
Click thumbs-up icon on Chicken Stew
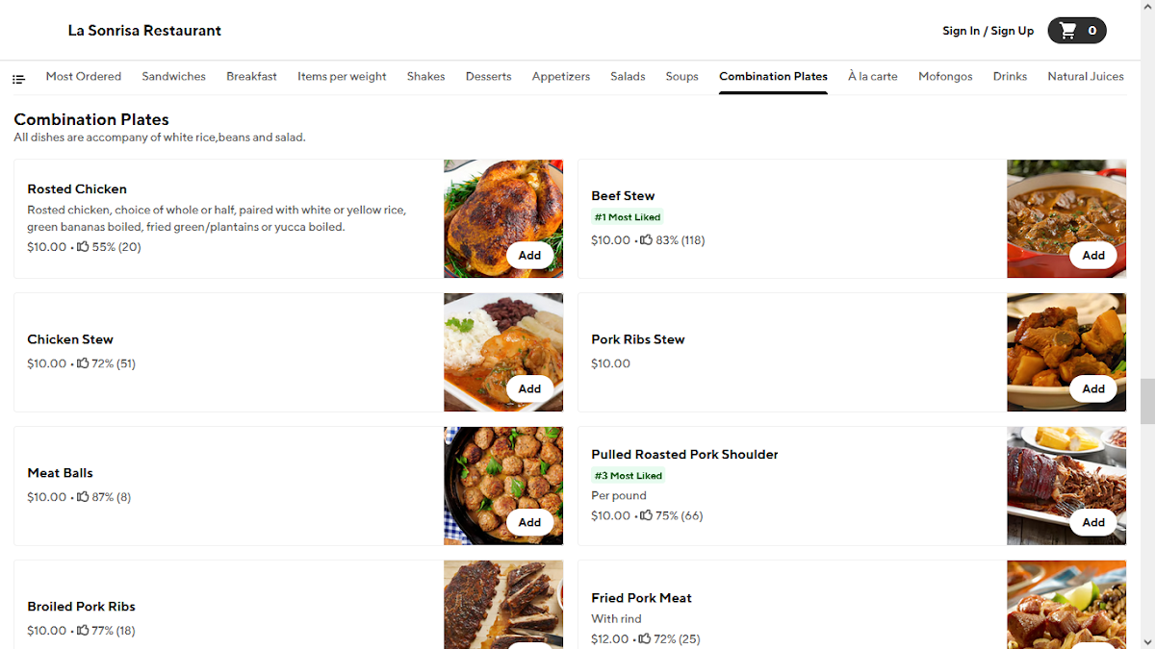83,363
